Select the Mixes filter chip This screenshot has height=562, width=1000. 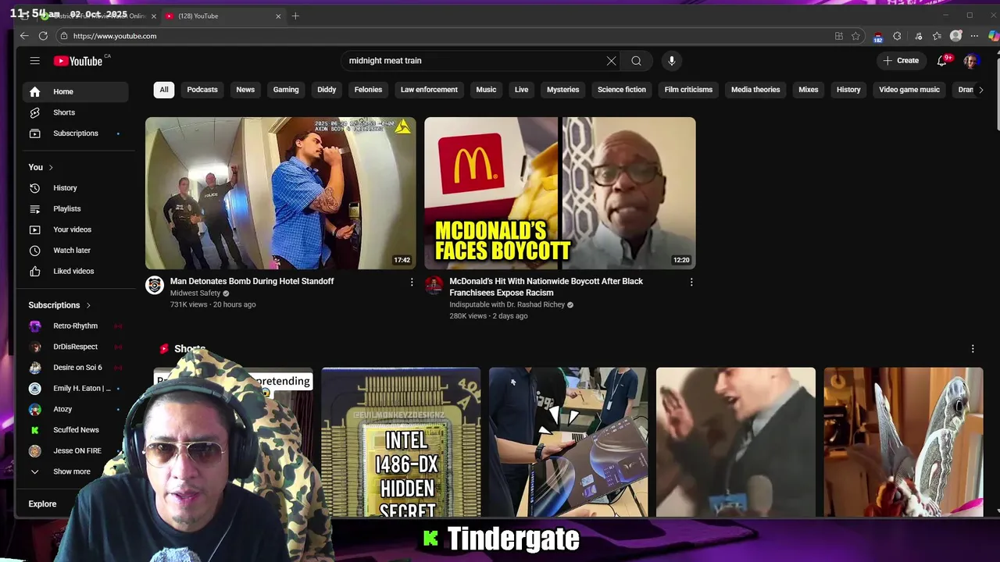click(x=809, y=90)
